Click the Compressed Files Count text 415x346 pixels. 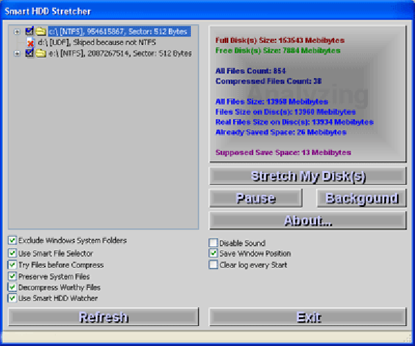tap(268, 81)
